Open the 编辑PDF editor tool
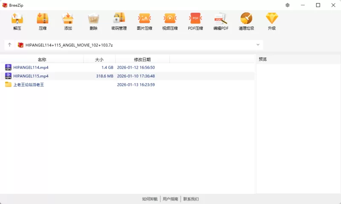Viewport: 341px width, 204px height. point(221,18)
